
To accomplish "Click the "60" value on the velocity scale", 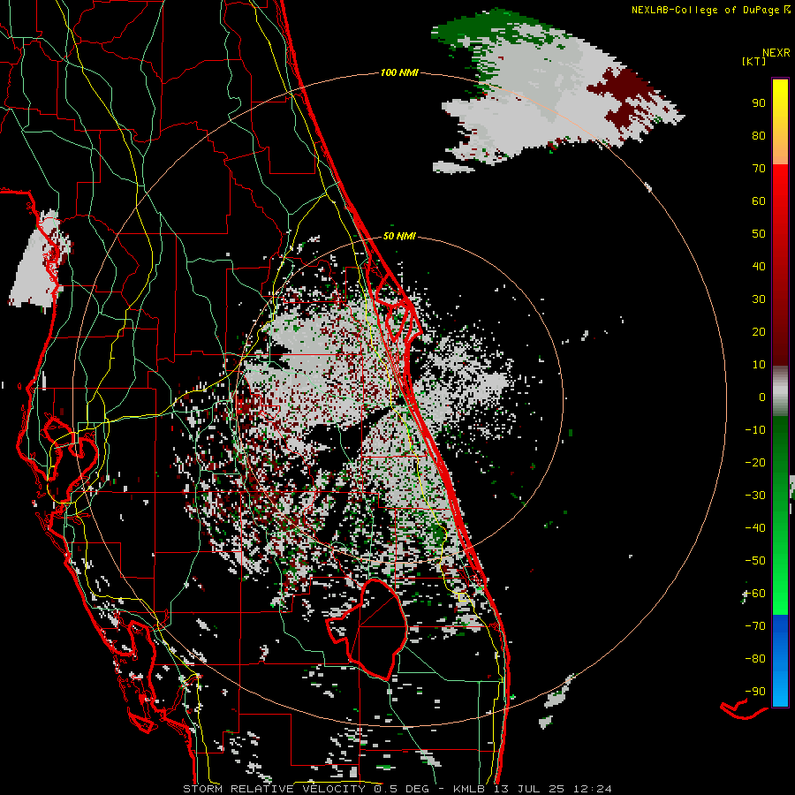I will [759, 201].
